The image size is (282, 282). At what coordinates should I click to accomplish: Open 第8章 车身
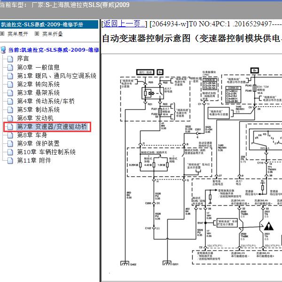[32, 135]
